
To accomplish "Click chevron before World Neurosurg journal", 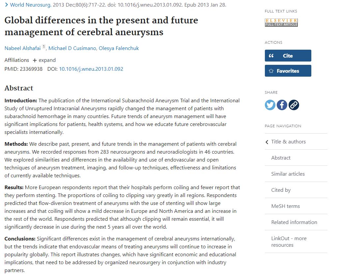I will [7, 5].
